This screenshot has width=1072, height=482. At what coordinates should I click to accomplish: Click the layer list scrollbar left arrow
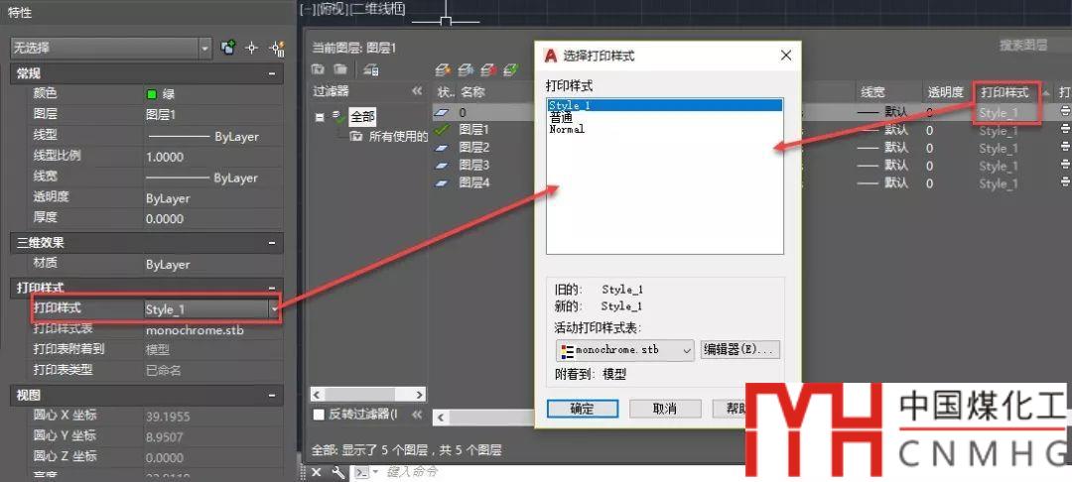point(441,416)
